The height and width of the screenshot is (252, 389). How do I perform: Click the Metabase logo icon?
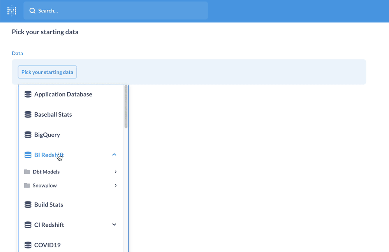[11, 10]
